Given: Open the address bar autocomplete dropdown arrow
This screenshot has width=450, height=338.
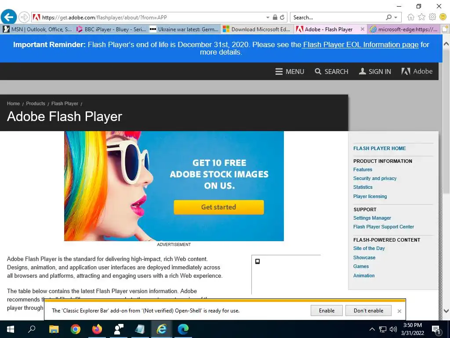Looking at the screenshot, I should pos(268,18).
